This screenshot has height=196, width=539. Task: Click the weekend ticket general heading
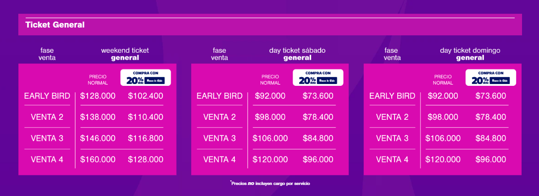125,54
